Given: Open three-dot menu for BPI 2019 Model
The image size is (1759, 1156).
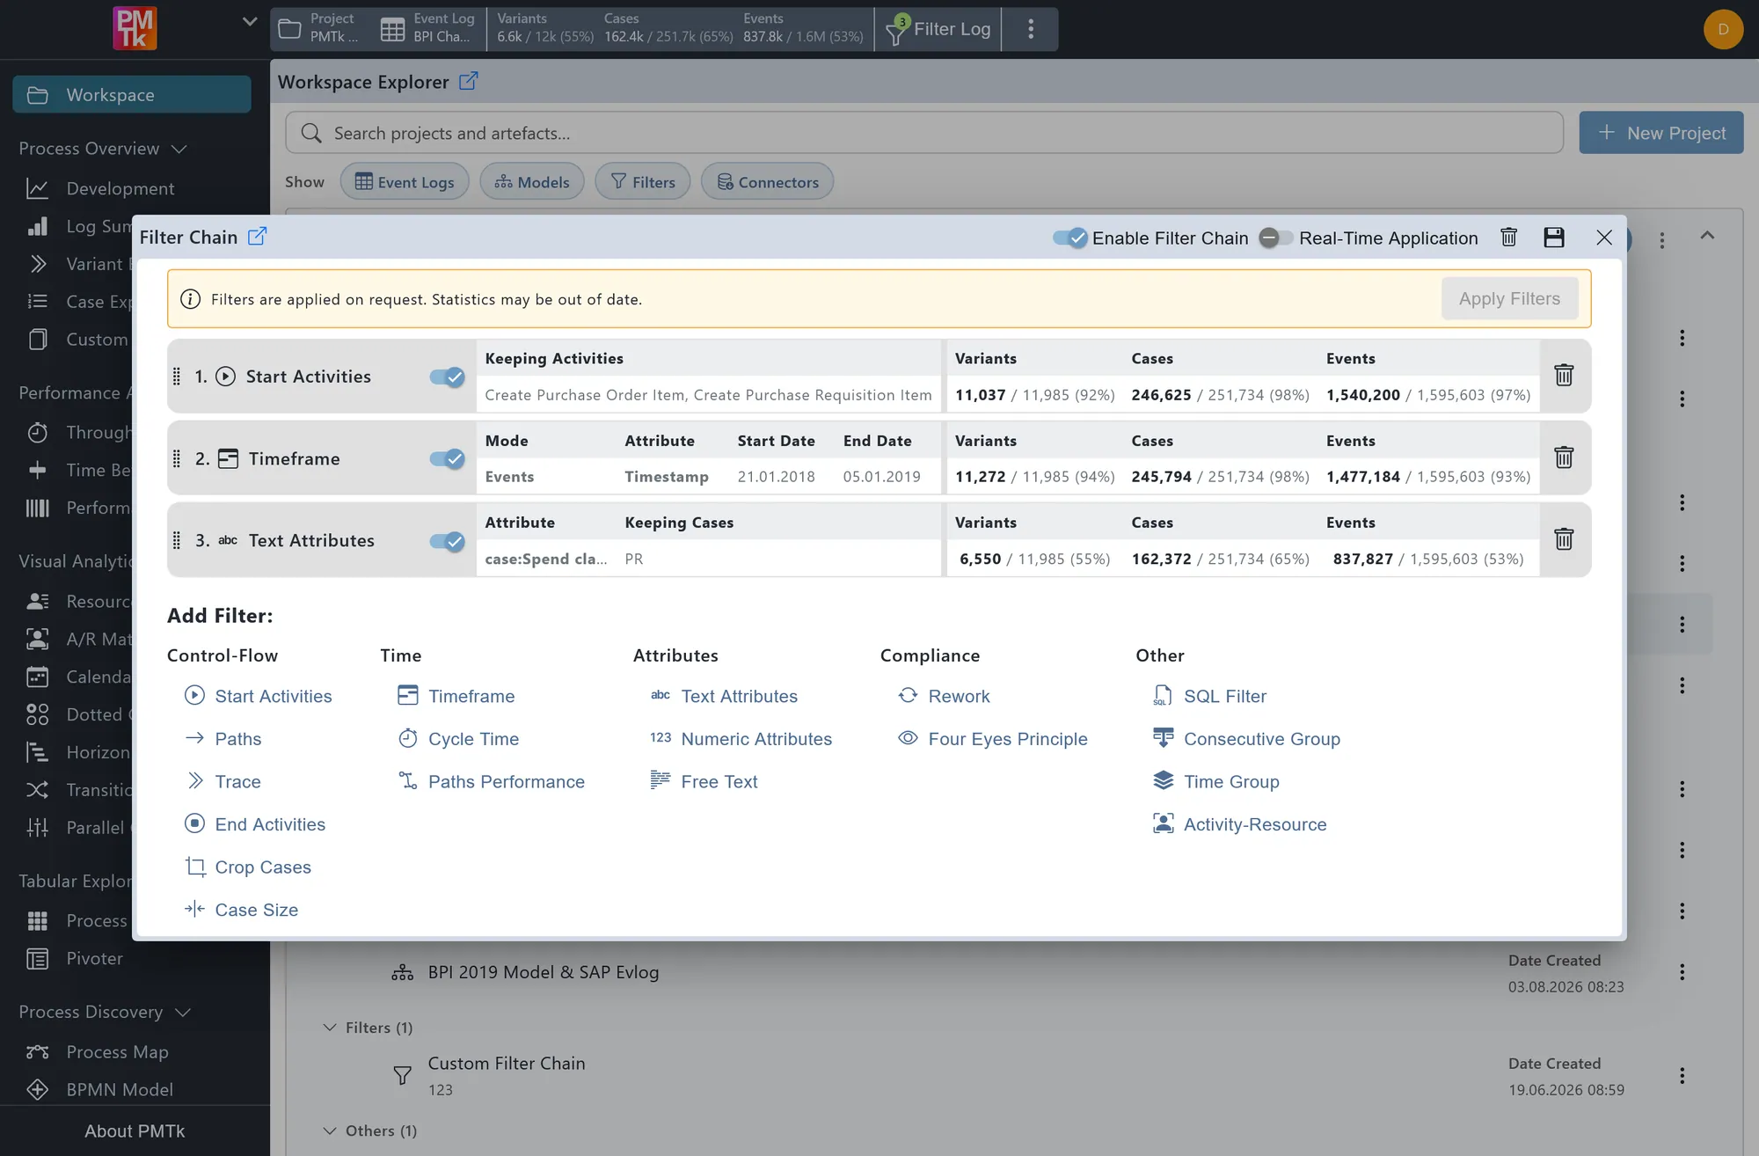Looking at the screenshot, I should (1682, 972).
